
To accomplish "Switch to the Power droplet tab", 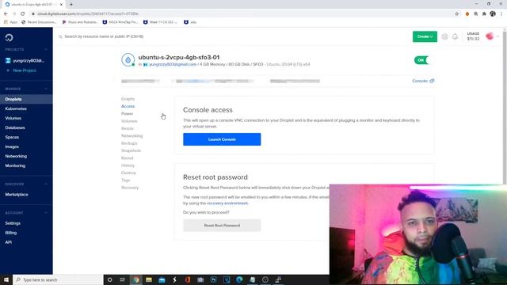I will tap(127, 114).
